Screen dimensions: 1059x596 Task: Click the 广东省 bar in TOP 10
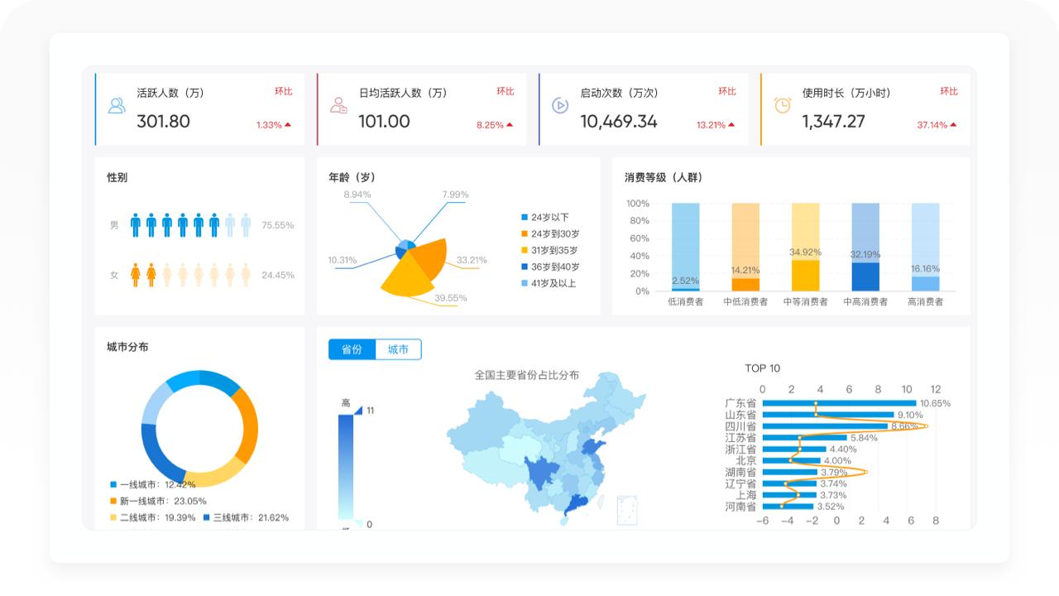click(839, 403)
